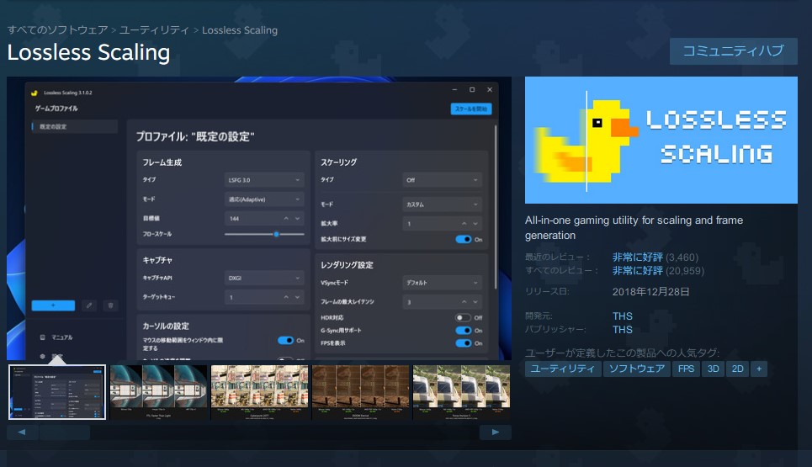812x467 pixels.
Task: Decrease the scale factor down arrow
Action: (x=475, y=224)
